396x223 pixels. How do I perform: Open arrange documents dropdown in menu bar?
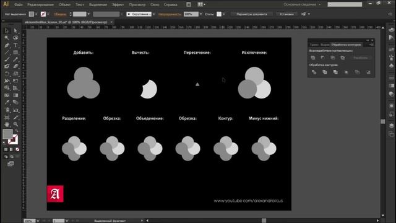tap(201, 4)
